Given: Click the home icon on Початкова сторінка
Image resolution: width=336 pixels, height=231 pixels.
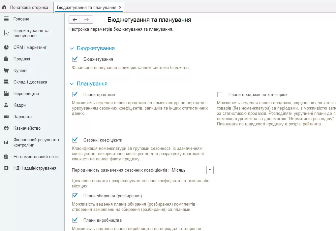Looking at the screenshot, I should point(4,7).
